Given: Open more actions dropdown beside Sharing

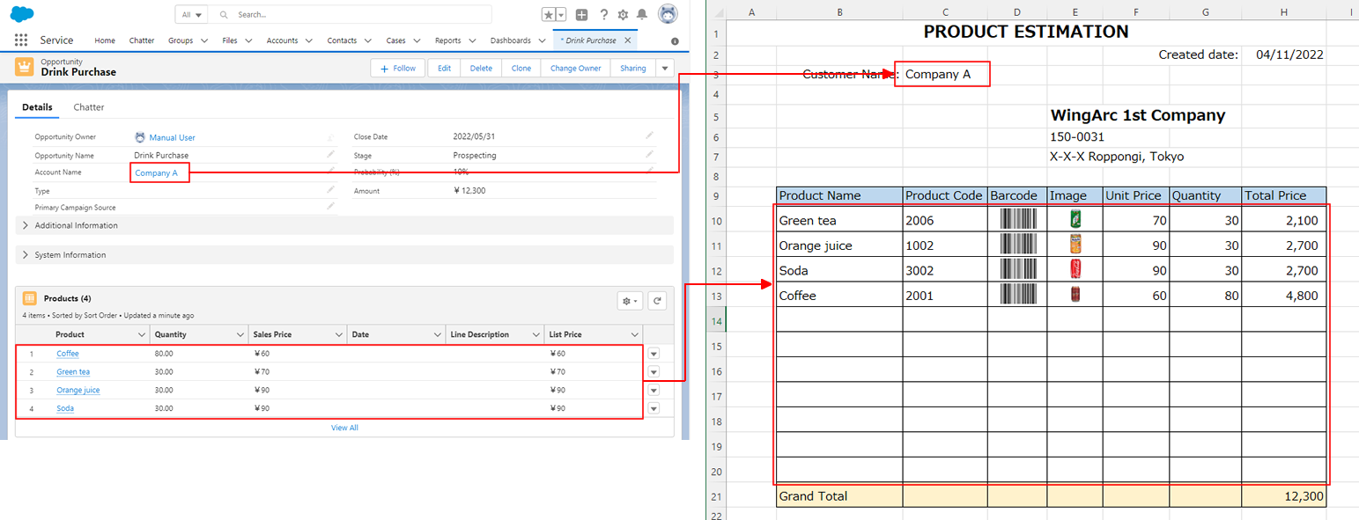Looking at the screenshot, I should 665,68.
